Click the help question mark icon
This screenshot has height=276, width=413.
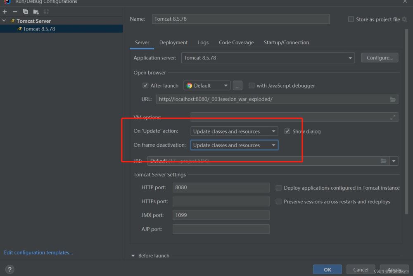(x=9, y=269)
